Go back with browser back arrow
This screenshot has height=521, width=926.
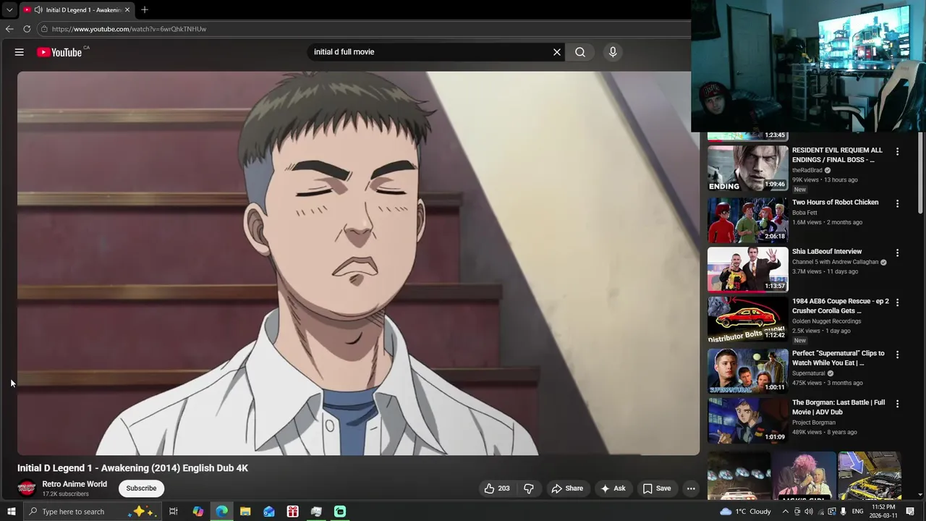pyautogui.click(x=9, y=29)
